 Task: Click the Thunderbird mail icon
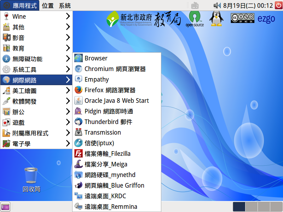coord(78,122)
